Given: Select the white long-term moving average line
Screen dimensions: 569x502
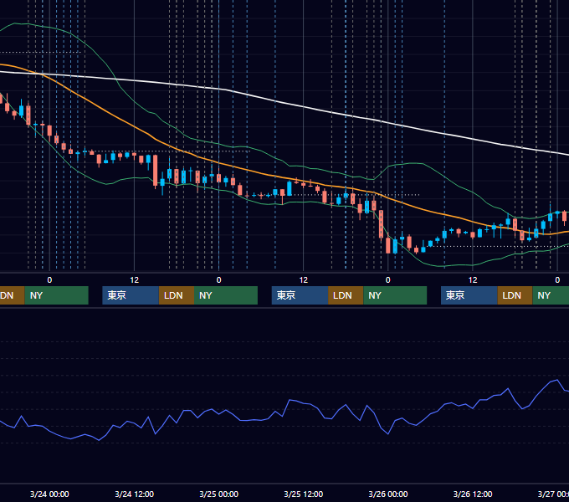Looking at the screenshot, I should 304,107.
